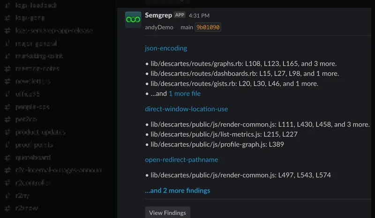
Task: Select the newsletters channel in sidebar
Action: click(33, 81)
